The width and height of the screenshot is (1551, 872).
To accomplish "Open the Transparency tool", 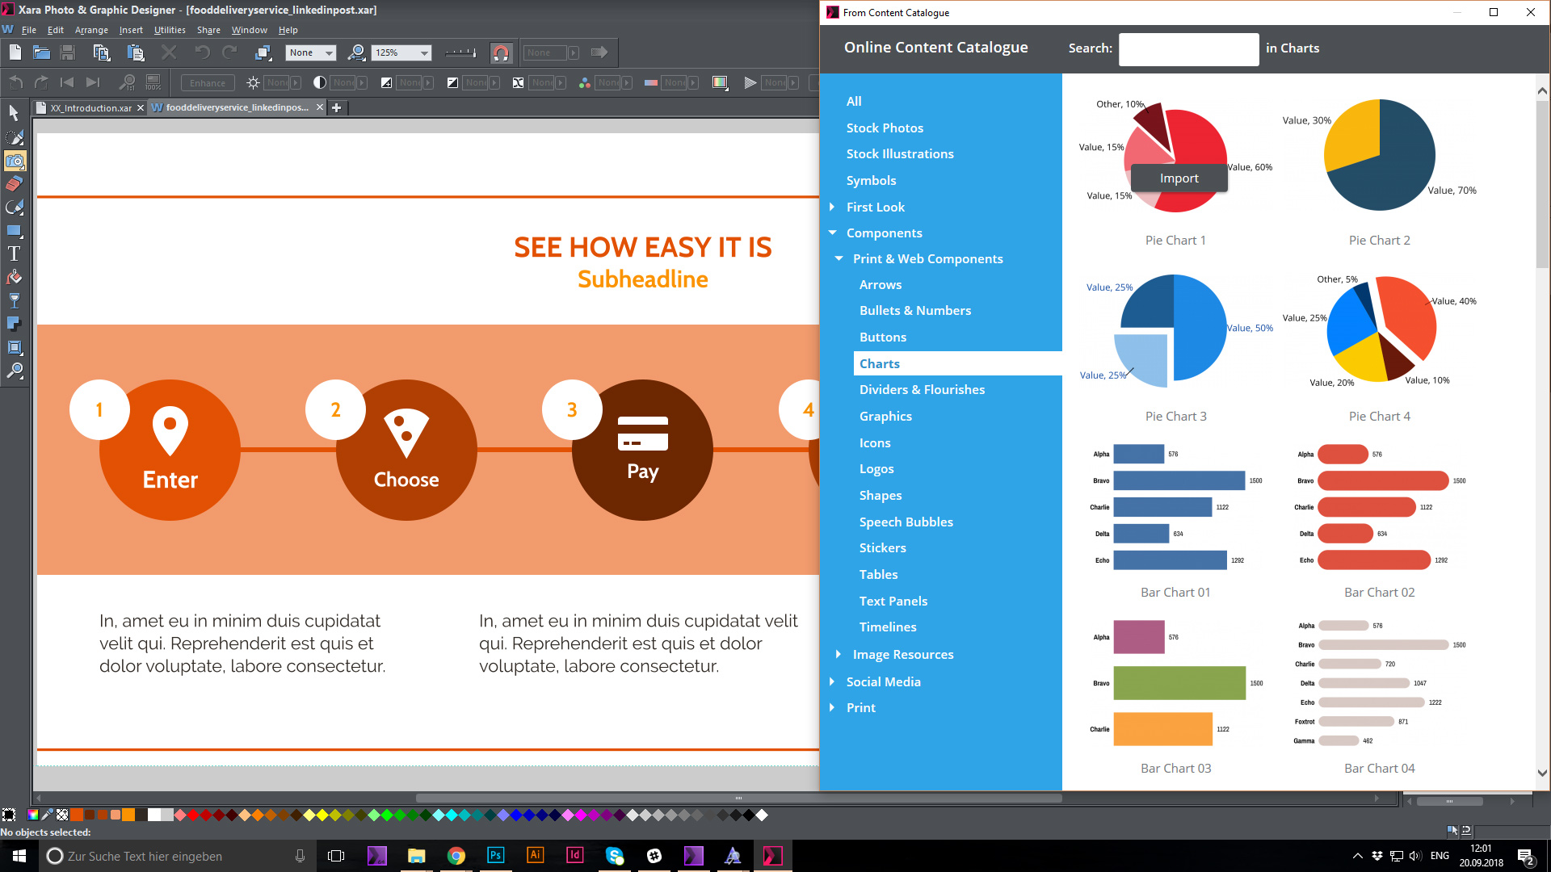I will point(14,300).
